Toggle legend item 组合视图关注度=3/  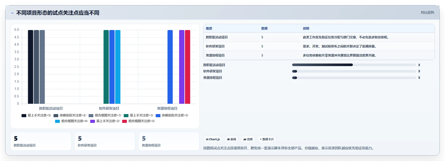click(x=105, y=115)
